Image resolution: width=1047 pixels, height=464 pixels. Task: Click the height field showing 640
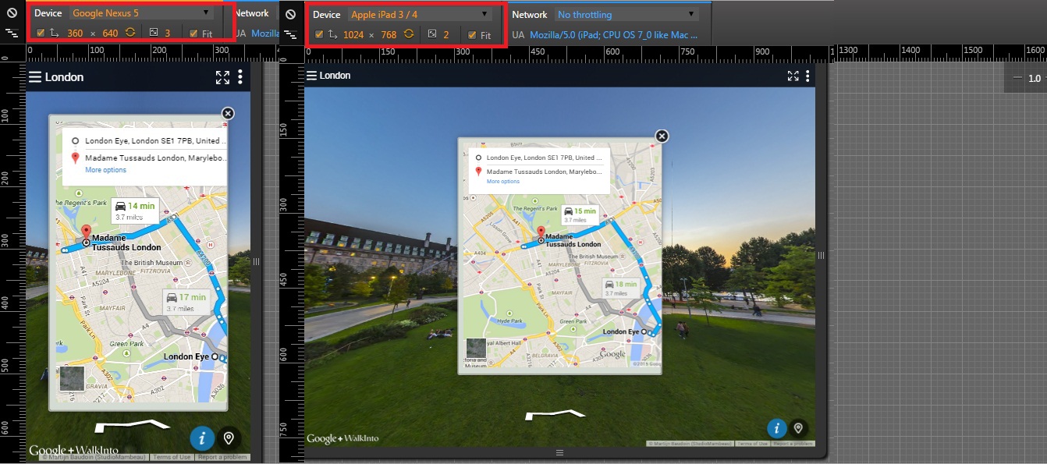[110, 34]
